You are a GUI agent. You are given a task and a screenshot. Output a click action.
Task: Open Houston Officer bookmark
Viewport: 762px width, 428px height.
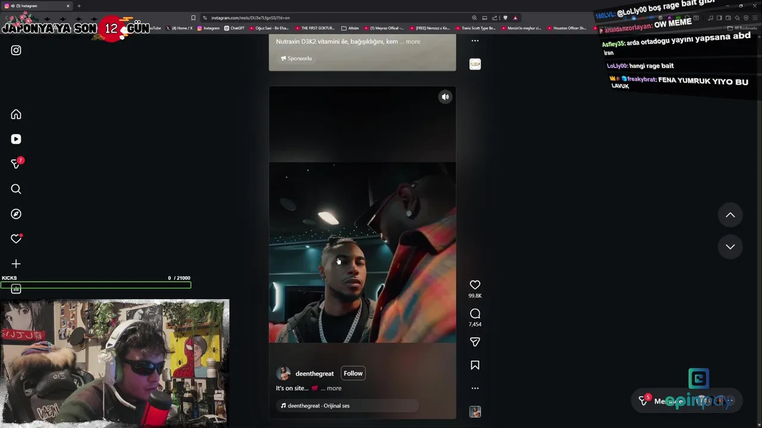pyautogui.click(x=567, y=28)
